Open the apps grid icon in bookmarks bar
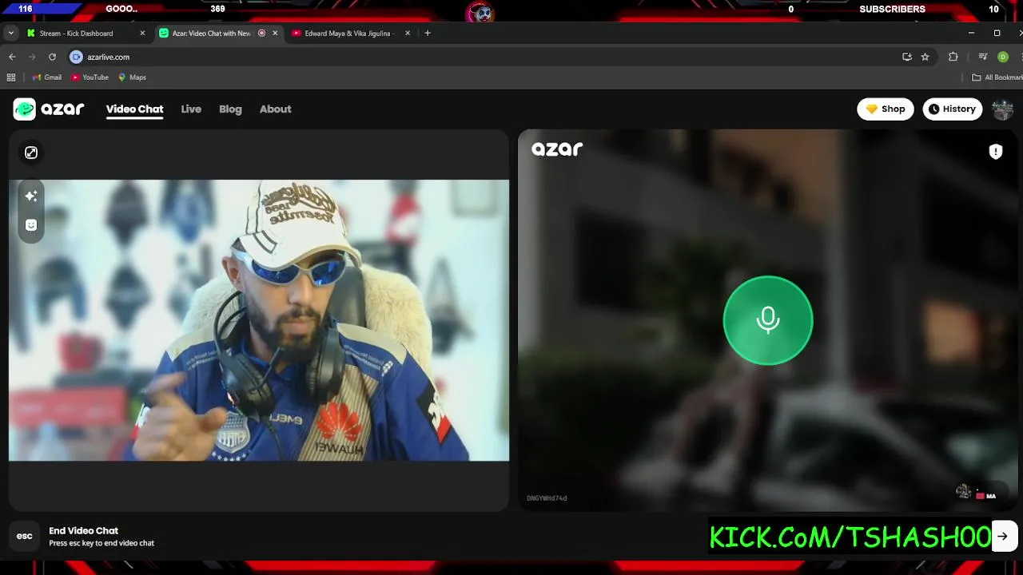Viewport: 1023px width, 575px height. [11, 77]
